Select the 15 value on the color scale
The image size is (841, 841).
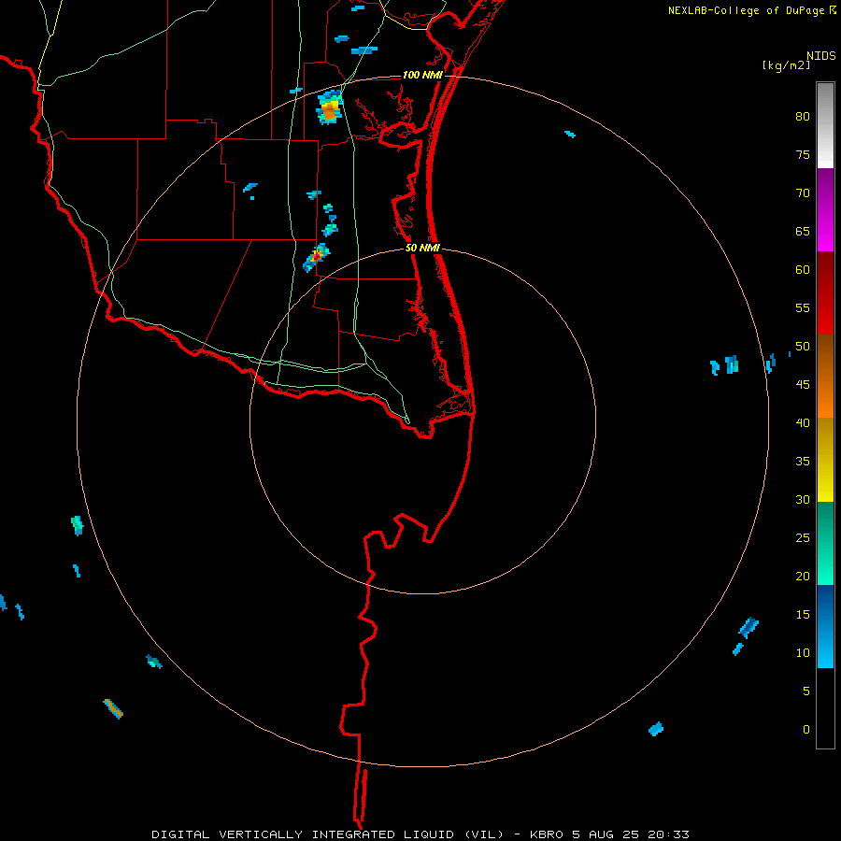pos(803,615)
